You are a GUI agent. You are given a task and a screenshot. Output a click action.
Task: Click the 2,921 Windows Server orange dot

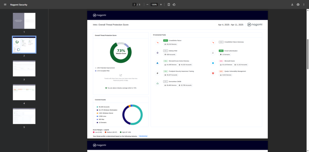click(x=97, y=113)
